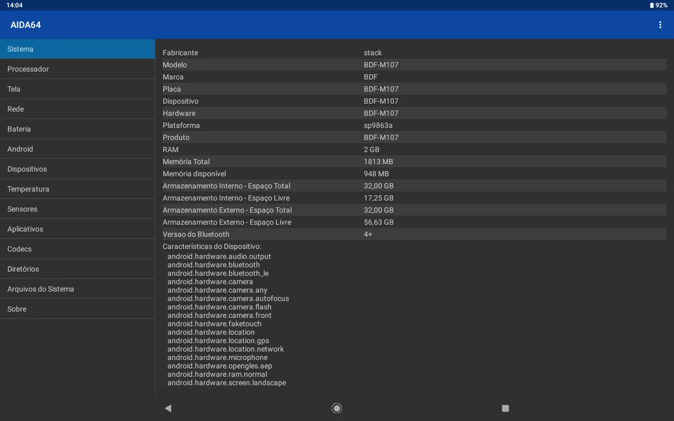Click the 'android.hardware.camera.autofocus' feature line
This screenshot has width=674, height=421.
tap(228, 298)
